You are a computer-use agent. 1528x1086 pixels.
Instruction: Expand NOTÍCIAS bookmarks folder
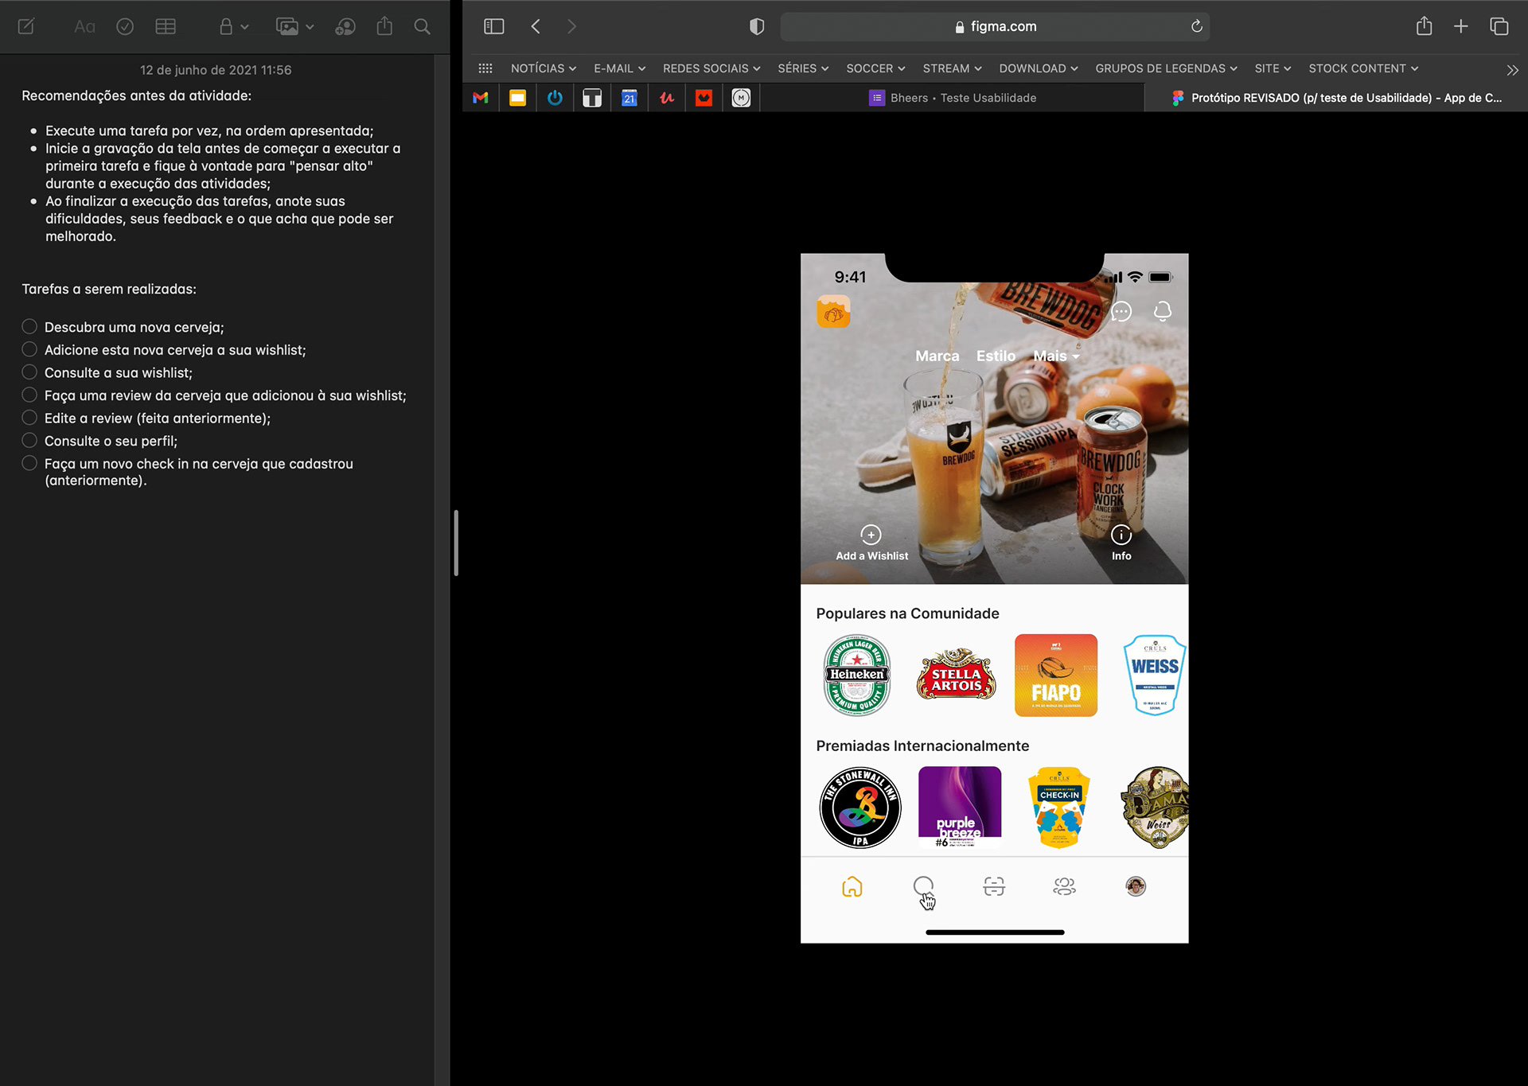(544, 68)
